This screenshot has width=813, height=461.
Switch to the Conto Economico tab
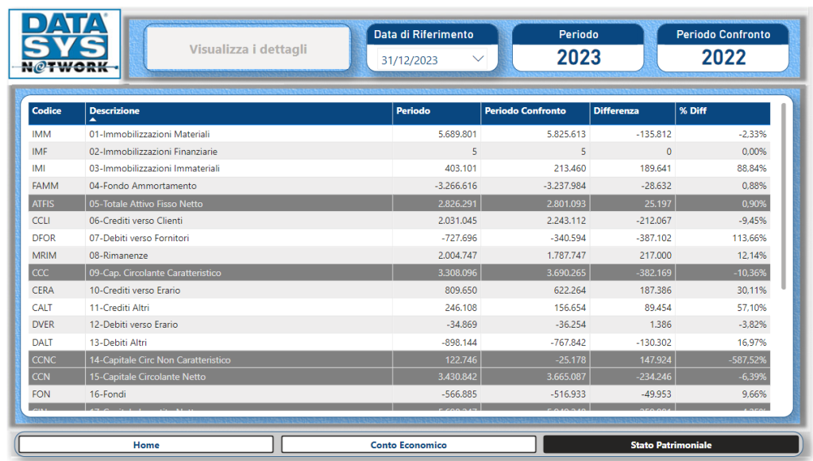pos(409,445)
